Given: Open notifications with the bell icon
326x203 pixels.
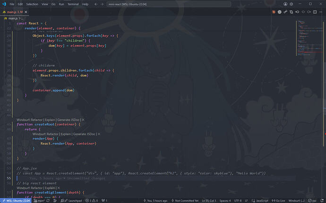Looking at the screenshot, I should (322, 201).
